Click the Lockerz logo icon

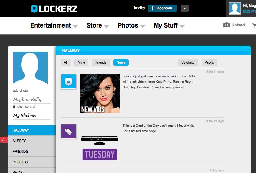click(34, 9)
